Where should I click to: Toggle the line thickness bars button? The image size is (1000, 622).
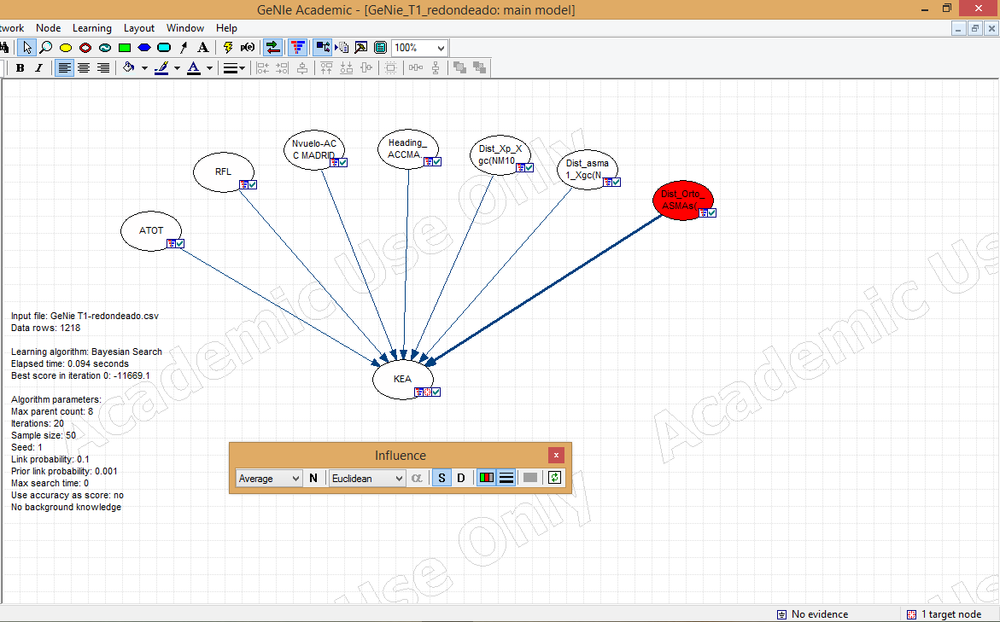(x=506, y=478)
